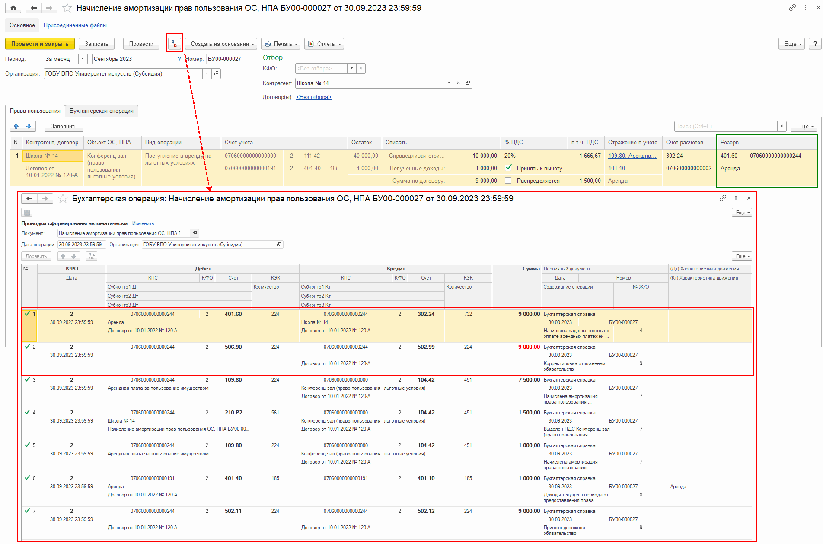Click the Сентябрь 2023 period field
This screenshot has width=823, height=544.
point(129,59)
